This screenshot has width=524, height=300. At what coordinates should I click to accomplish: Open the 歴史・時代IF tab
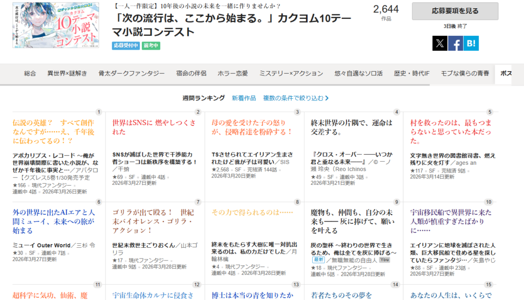click(x=411, y=74)
